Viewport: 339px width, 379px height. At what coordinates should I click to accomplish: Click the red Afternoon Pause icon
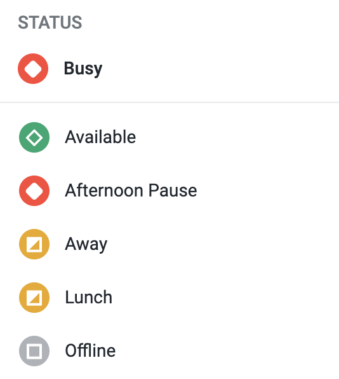pos(34,191)
